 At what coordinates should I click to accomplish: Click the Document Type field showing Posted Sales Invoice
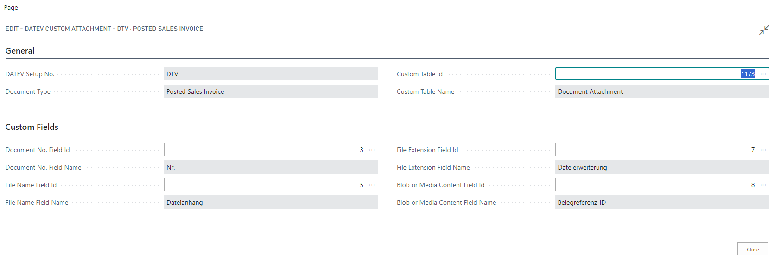point(271,91)
